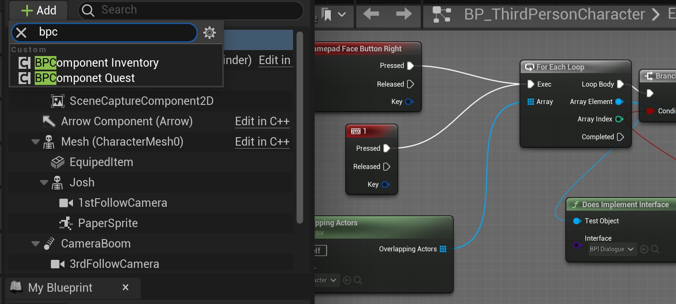676x304 pixels.
Task: Open the bookmarks dropdown
Action: [341, 15]
